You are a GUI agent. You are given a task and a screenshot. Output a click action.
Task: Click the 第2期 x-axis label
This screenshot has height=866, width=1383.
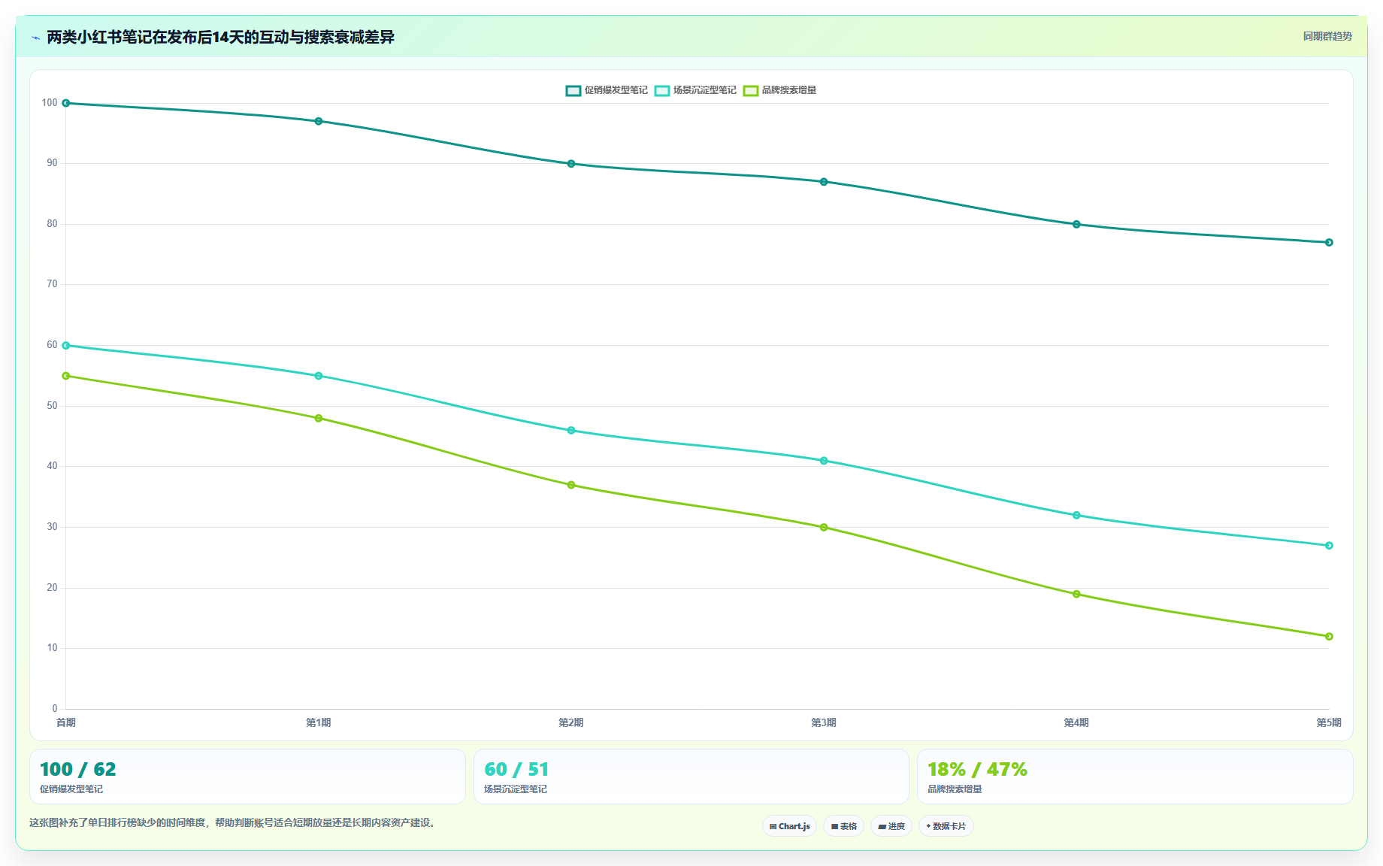(571, 722)
